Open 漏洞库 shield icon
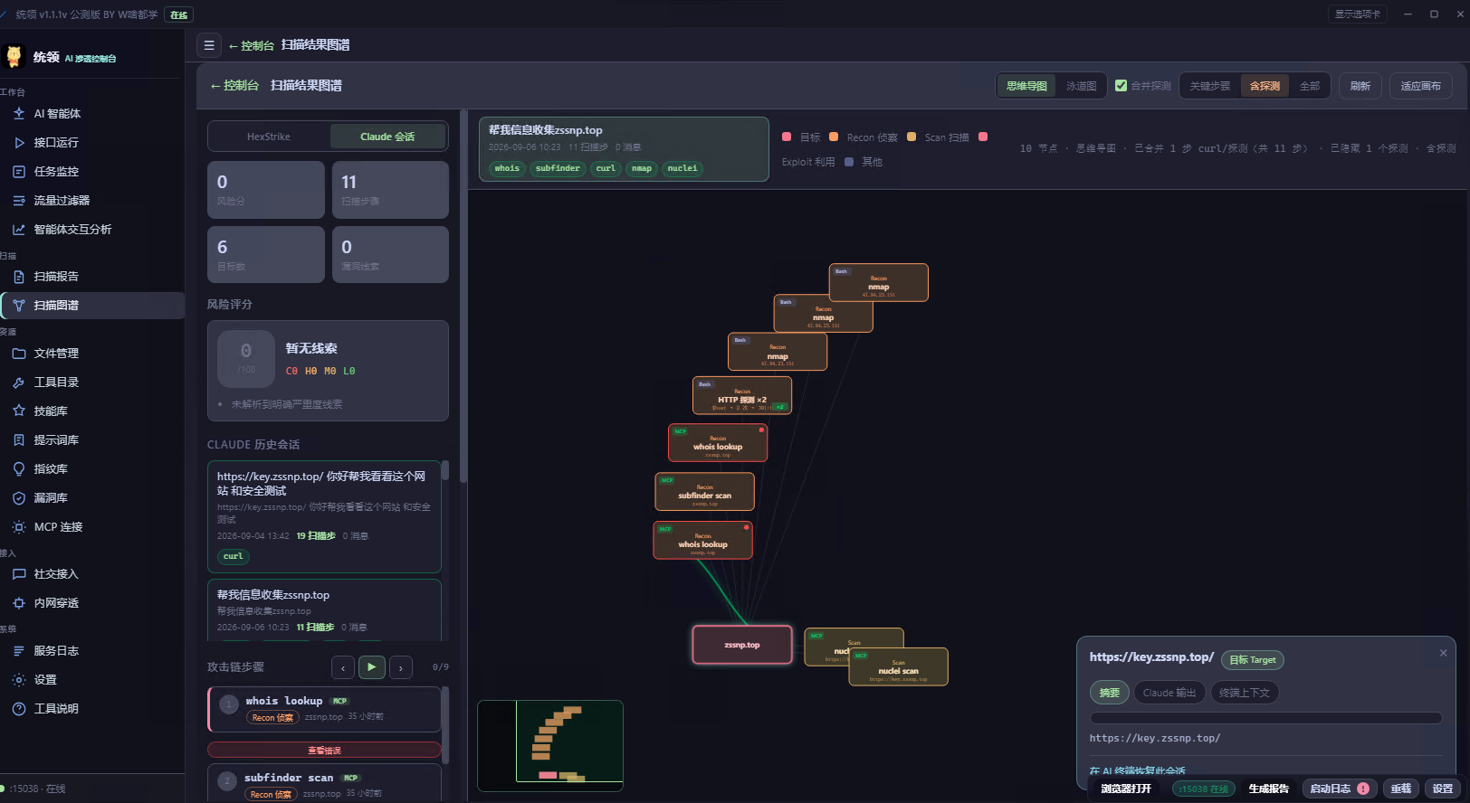 point(19,498)
